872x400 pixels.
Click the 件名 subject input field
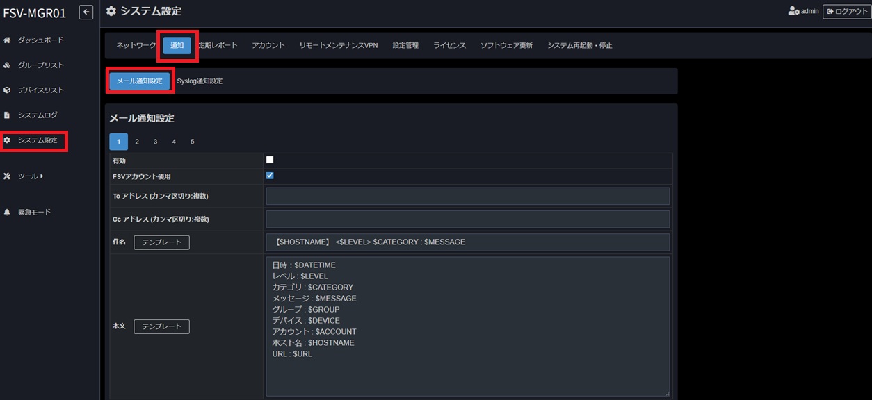tap(467, 242)
